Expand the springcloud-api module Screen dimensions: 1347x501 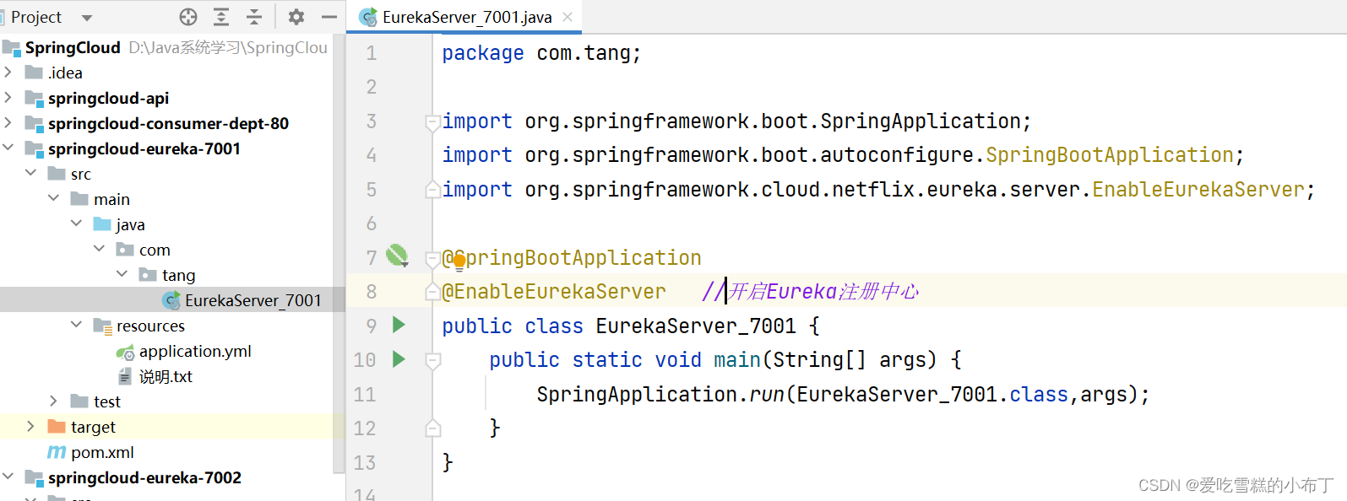click(x=8, y=98)
